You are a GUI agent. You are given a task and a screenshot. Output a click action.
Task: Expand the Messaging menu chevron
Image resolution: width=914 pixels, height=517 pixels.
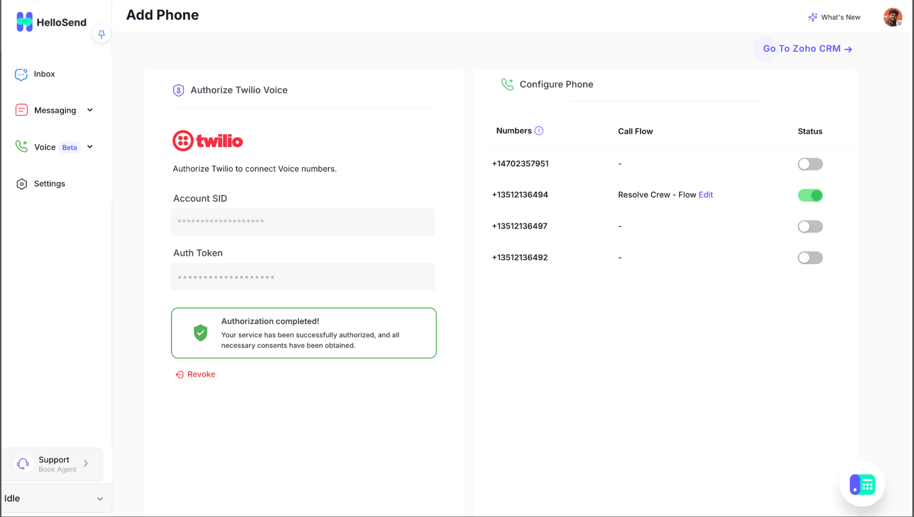(90, 110)
